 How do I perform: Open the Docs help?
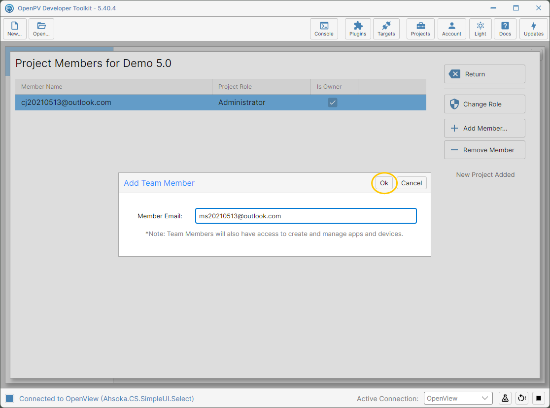[505, 29]
